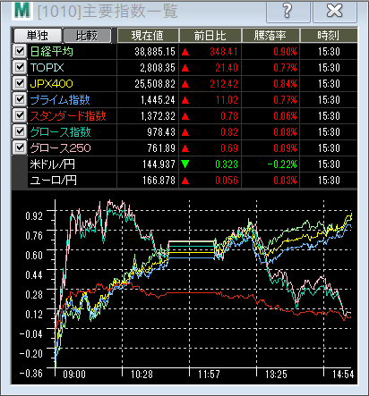Click the プライム指数 index name
The height and width of the screenshot is (396, 369).
tap(60, 100)
